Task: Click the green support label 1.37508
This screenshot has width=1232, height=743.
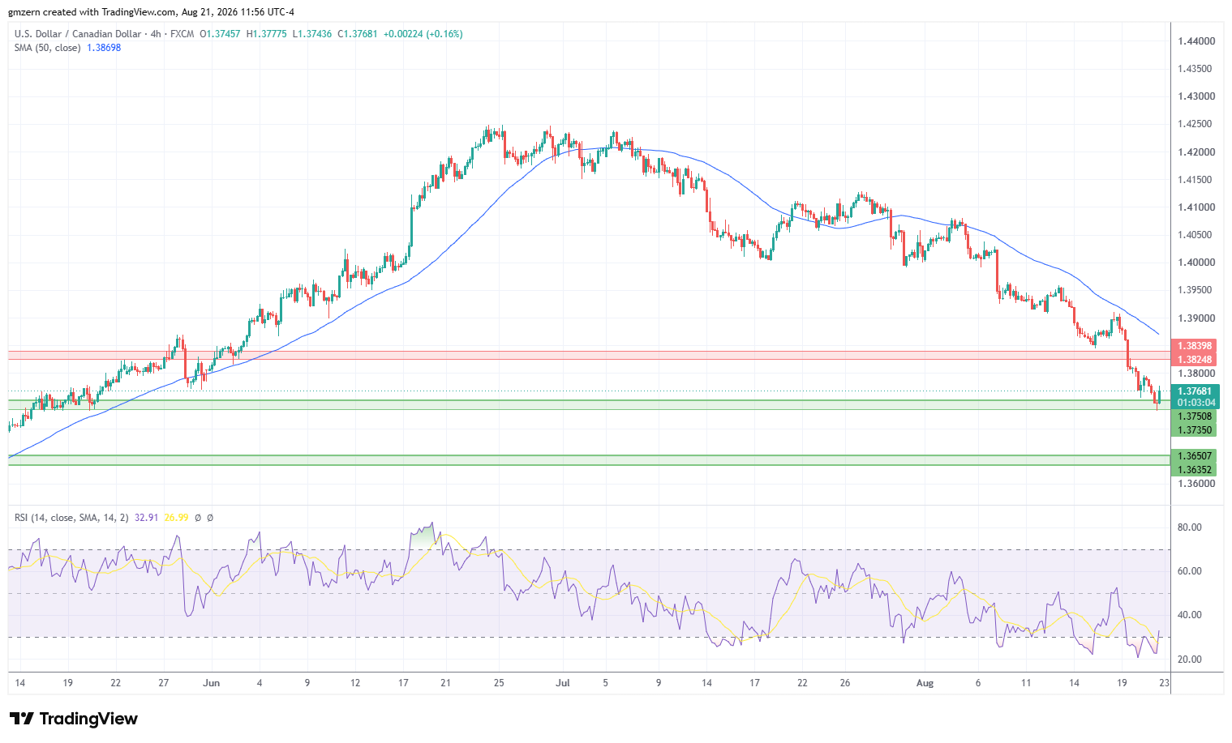Action: (1194, 416)
